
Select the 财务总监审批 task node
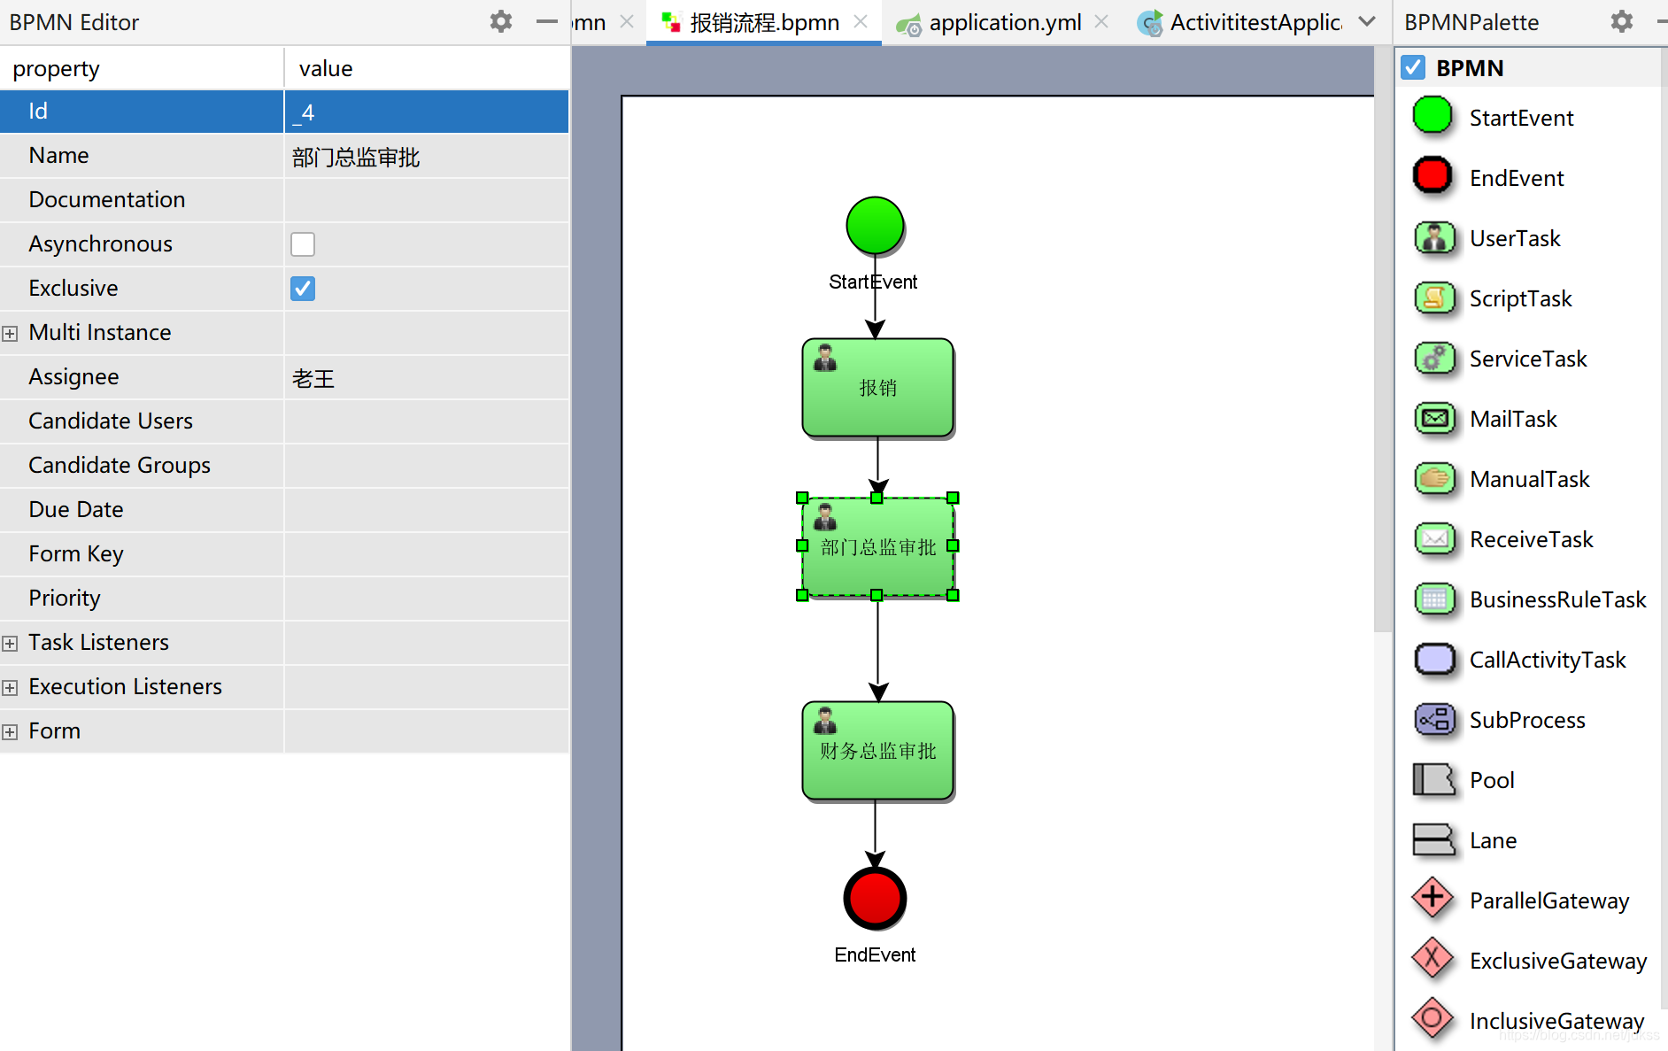point(877,751)
